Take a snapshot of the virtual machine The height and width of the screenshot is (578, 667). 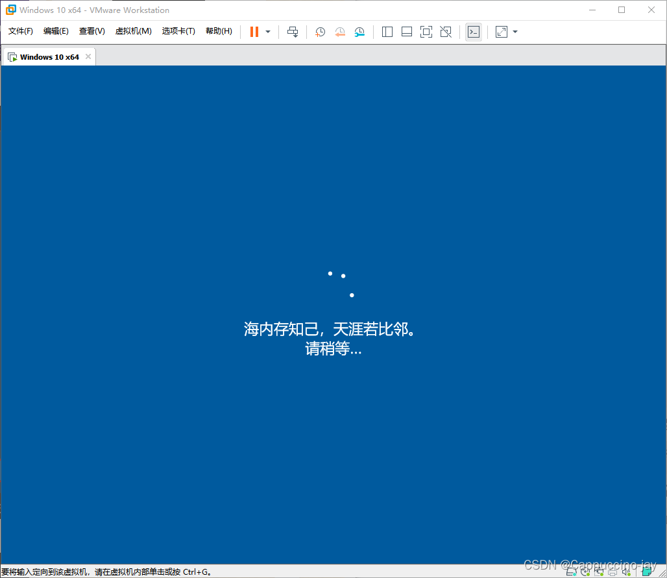click(x=320, y=31)
